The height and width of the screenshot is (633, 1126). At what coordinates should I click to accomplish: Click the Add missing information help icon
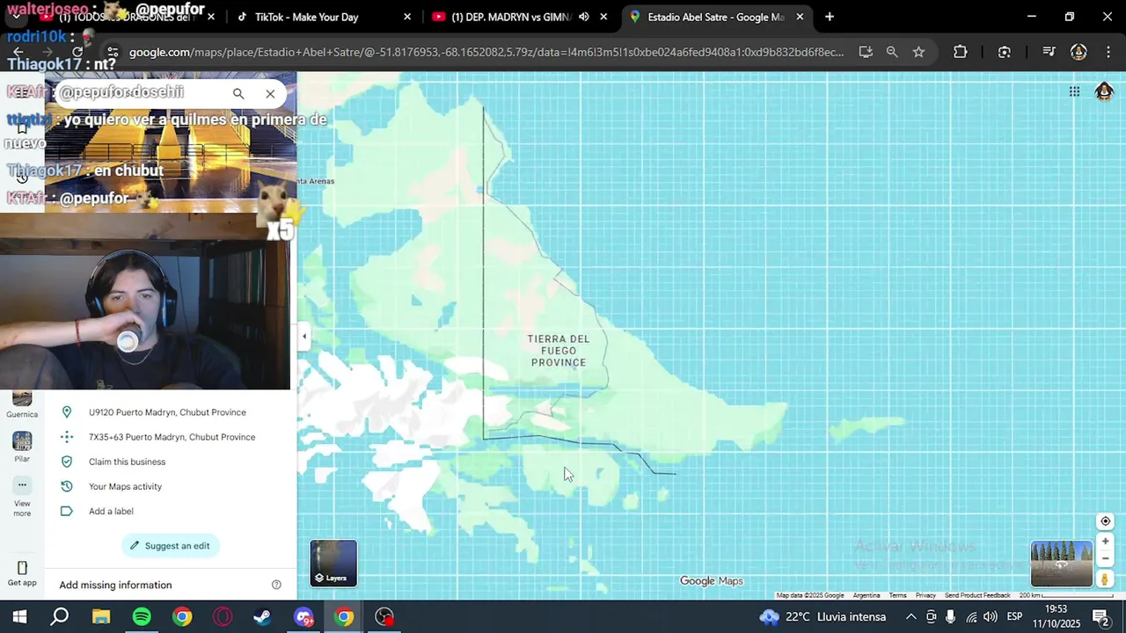point(276,585)
